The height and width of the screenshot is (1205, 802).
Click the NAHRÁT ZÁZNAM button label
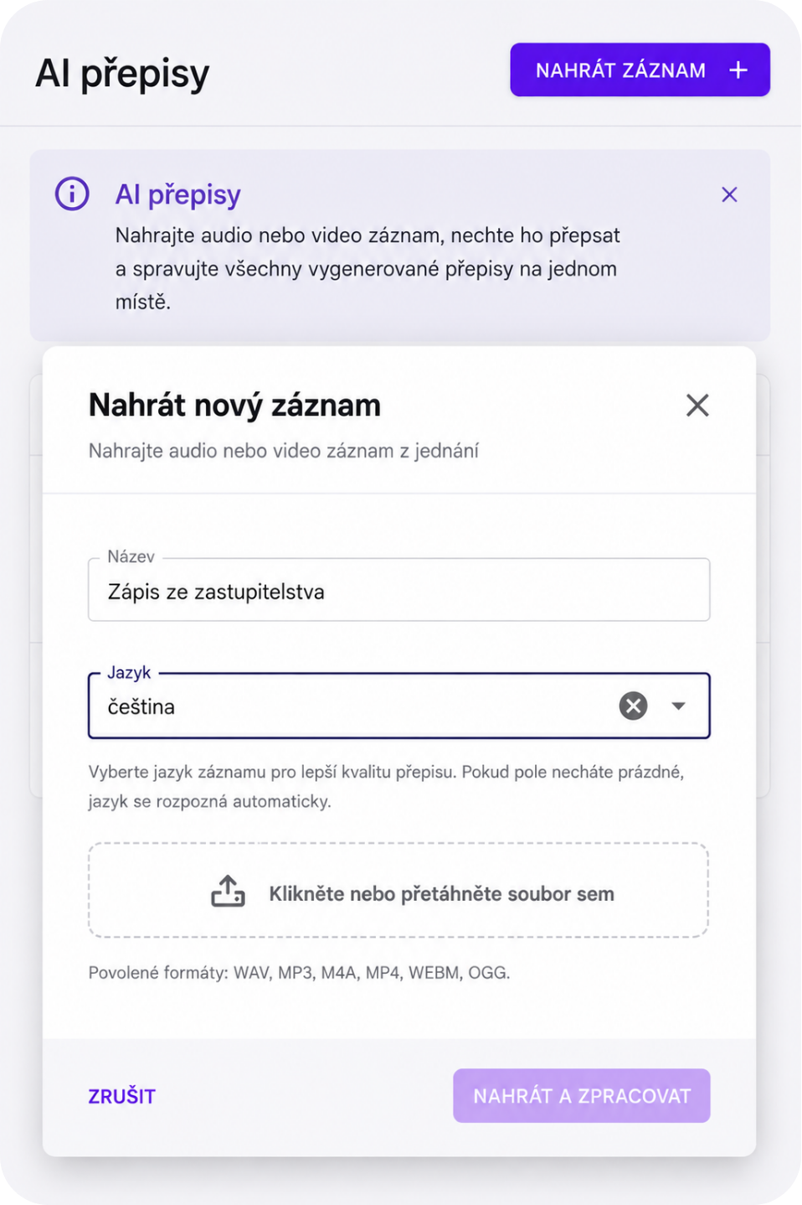click(x=620, y=70)
